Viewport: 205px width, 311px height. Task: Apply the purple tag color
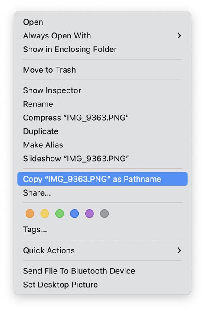click(x=90, y=214)
